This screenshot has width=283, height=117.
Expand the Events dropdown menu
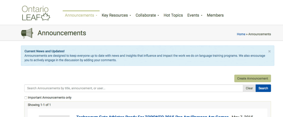coord(195,15)
